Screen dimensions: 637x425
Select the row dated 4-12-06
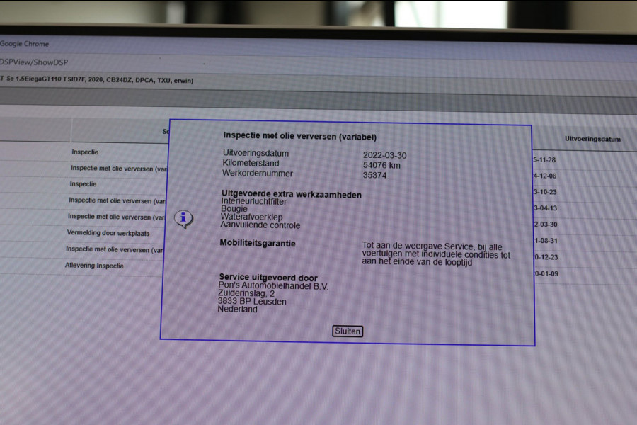(545, 176)
